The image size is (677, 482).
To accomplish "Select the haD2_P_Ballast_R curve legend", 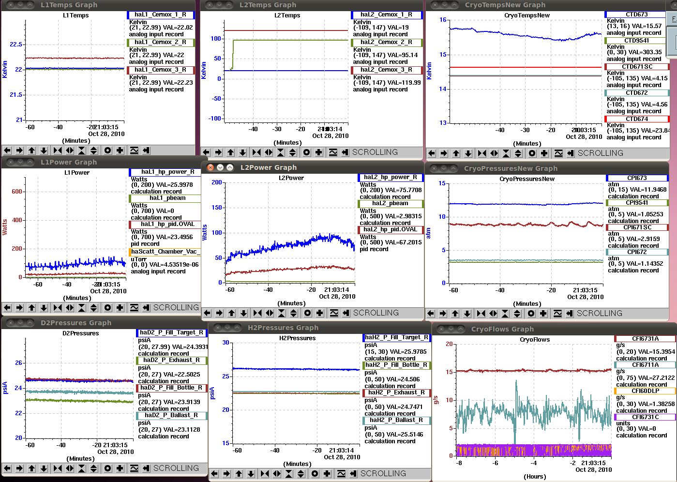I will click(x=172, y=416).
